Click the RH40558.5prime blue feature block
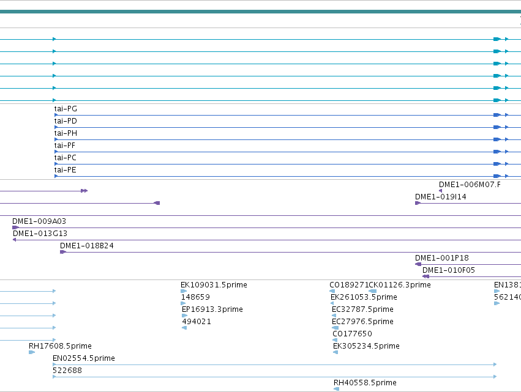 click(x=336, y=389)
